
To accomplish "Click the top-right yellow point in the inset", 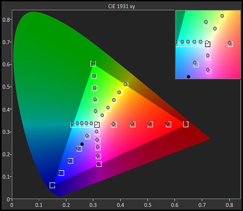I will coord(223,17).
